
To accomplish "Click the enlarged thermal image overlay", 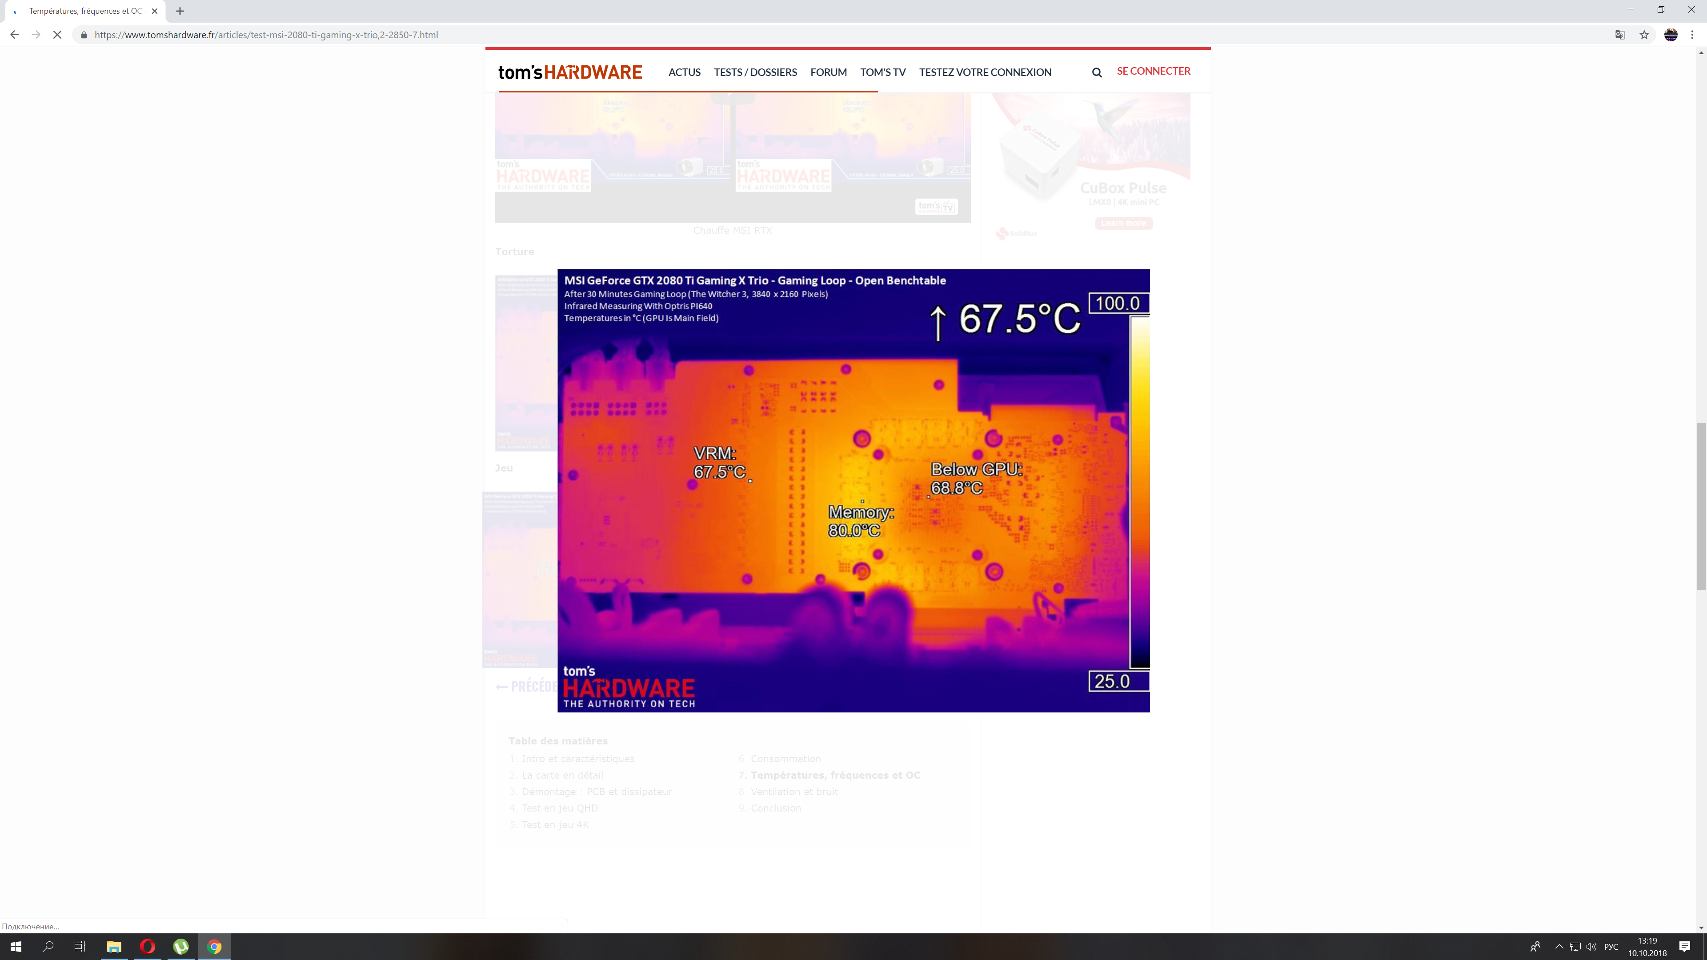I will 853,490.
